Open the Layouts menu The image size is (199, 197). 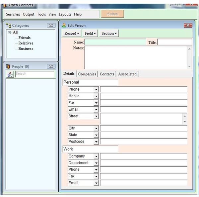pos(65,14)
